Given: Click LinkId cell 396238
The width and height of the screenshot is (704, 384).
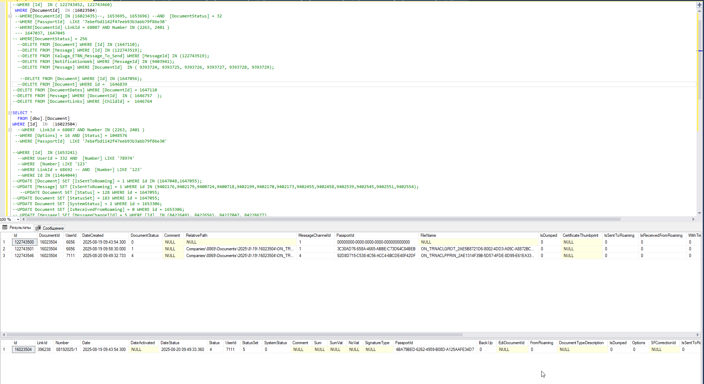Looking at the screenshot, I should [x=44, y=350].
